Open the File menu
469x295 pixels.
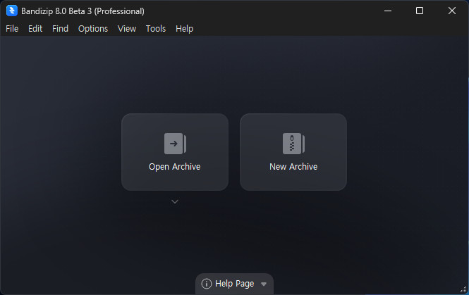[x=12, y=29]
